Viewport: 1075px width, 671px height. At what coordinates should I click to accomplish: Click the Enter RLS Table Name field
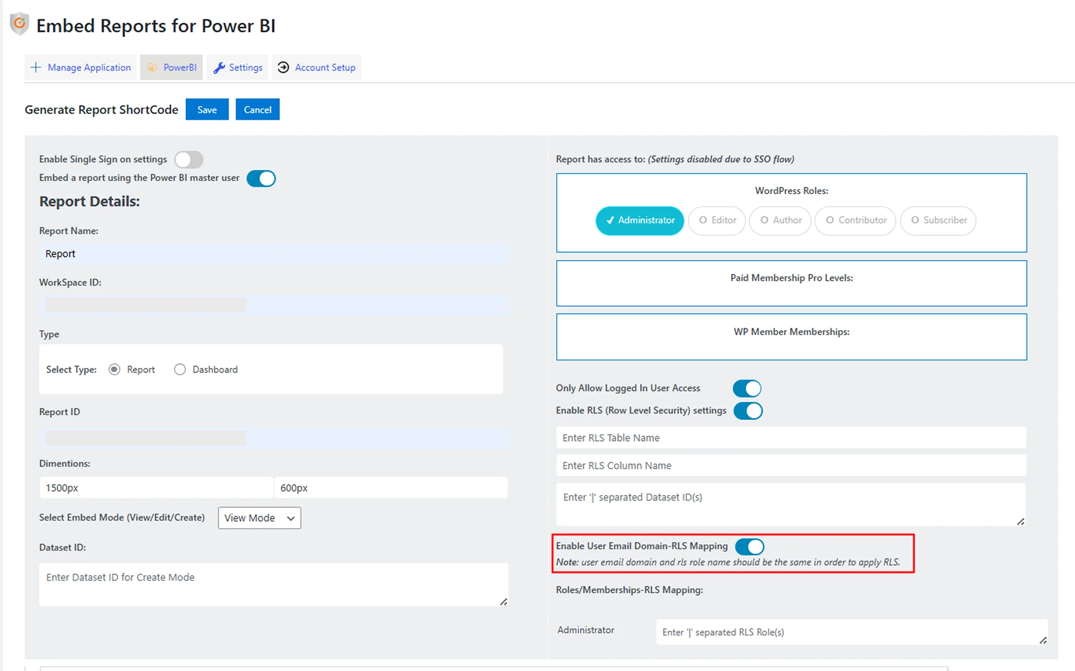pos(791,438)
